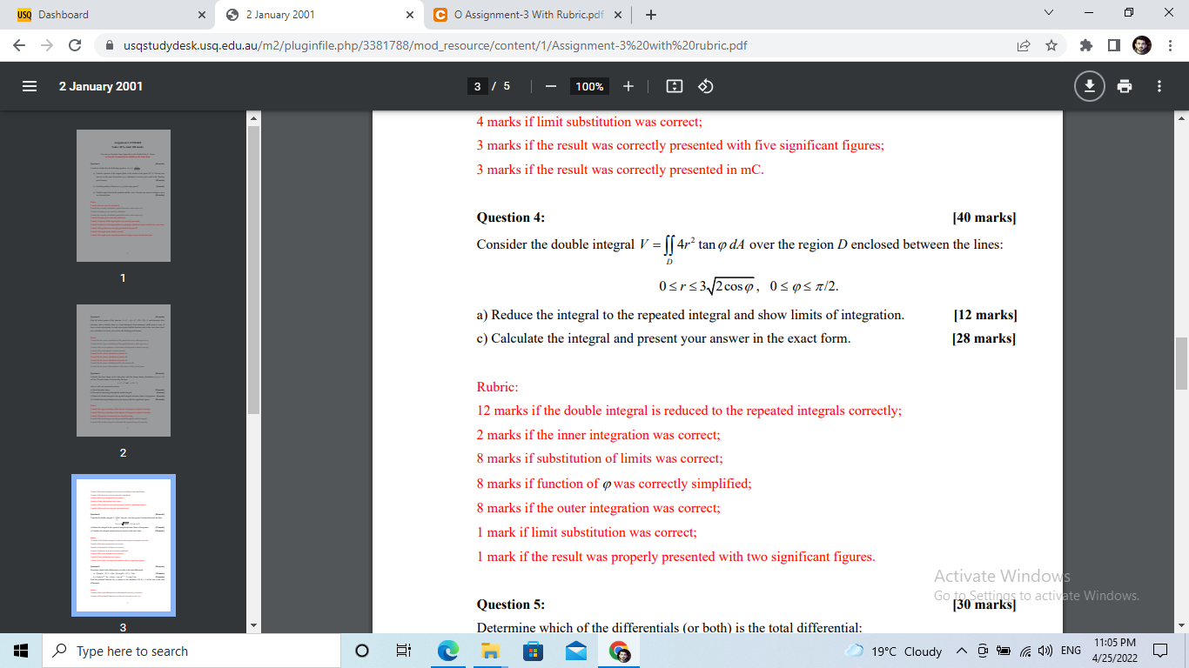Open Microsoft Edge from taskbar
The height and width of the screenshot is (668, 1189).
pos(447,651)
